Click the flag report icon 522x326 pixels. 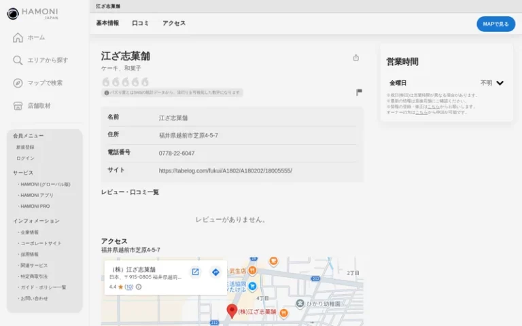(359, 92)
